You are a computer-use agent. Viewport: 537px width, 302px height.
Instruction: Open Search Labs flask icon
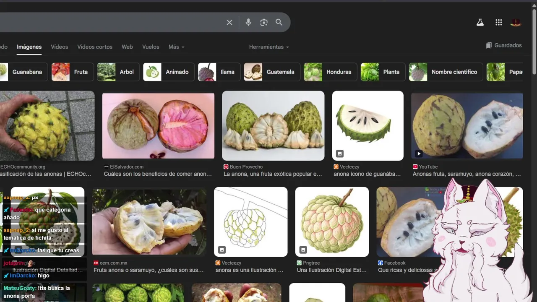480,23
